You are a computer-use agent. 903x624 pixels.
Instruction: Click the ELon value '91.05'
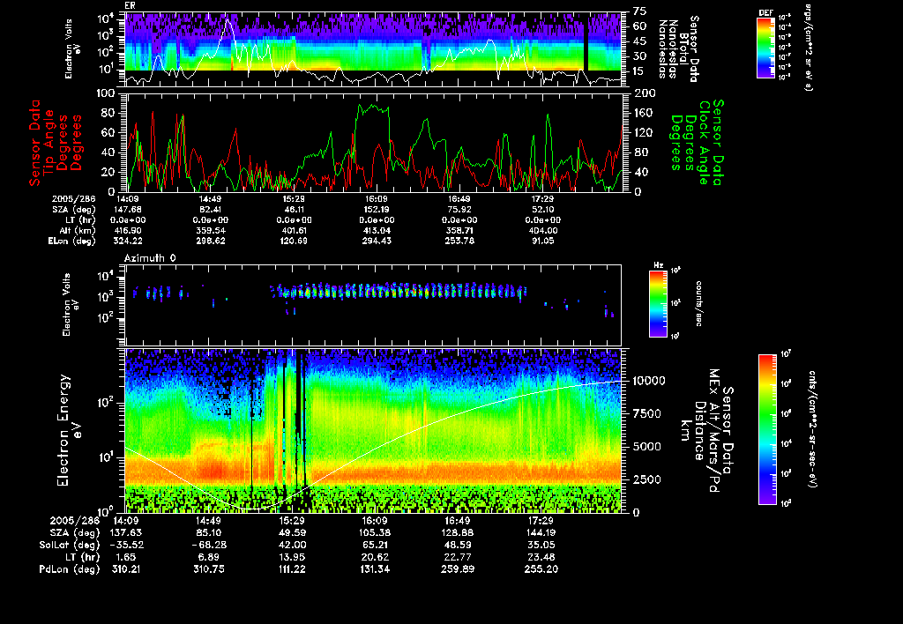point(542,241)
